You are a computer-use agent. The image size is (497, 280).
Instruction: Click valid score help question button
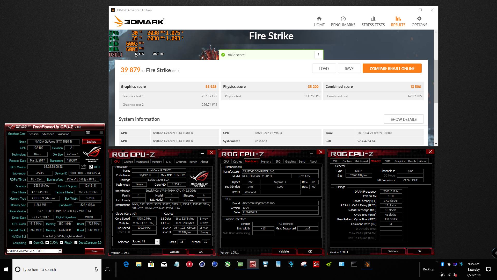point(318,55)
